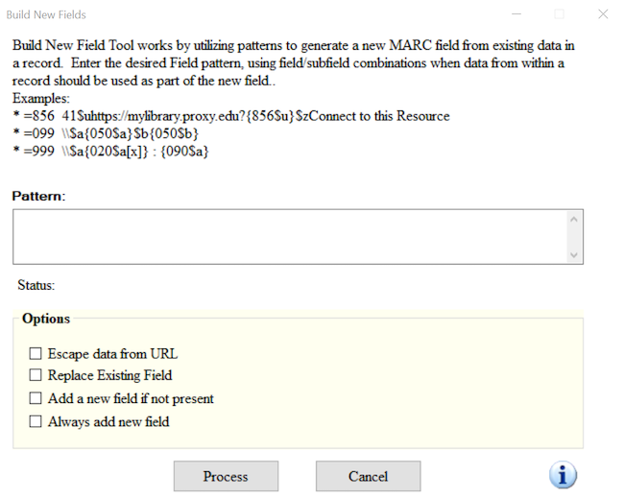
Task: Open the blue information help icon
Action: 563,475
